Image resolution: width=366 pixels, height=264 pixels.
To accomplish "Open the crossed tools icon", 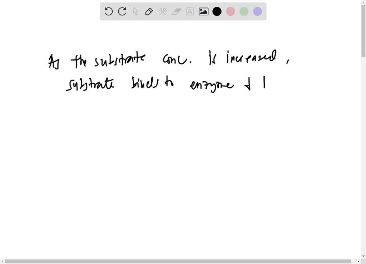I will (x=163, y=11).
